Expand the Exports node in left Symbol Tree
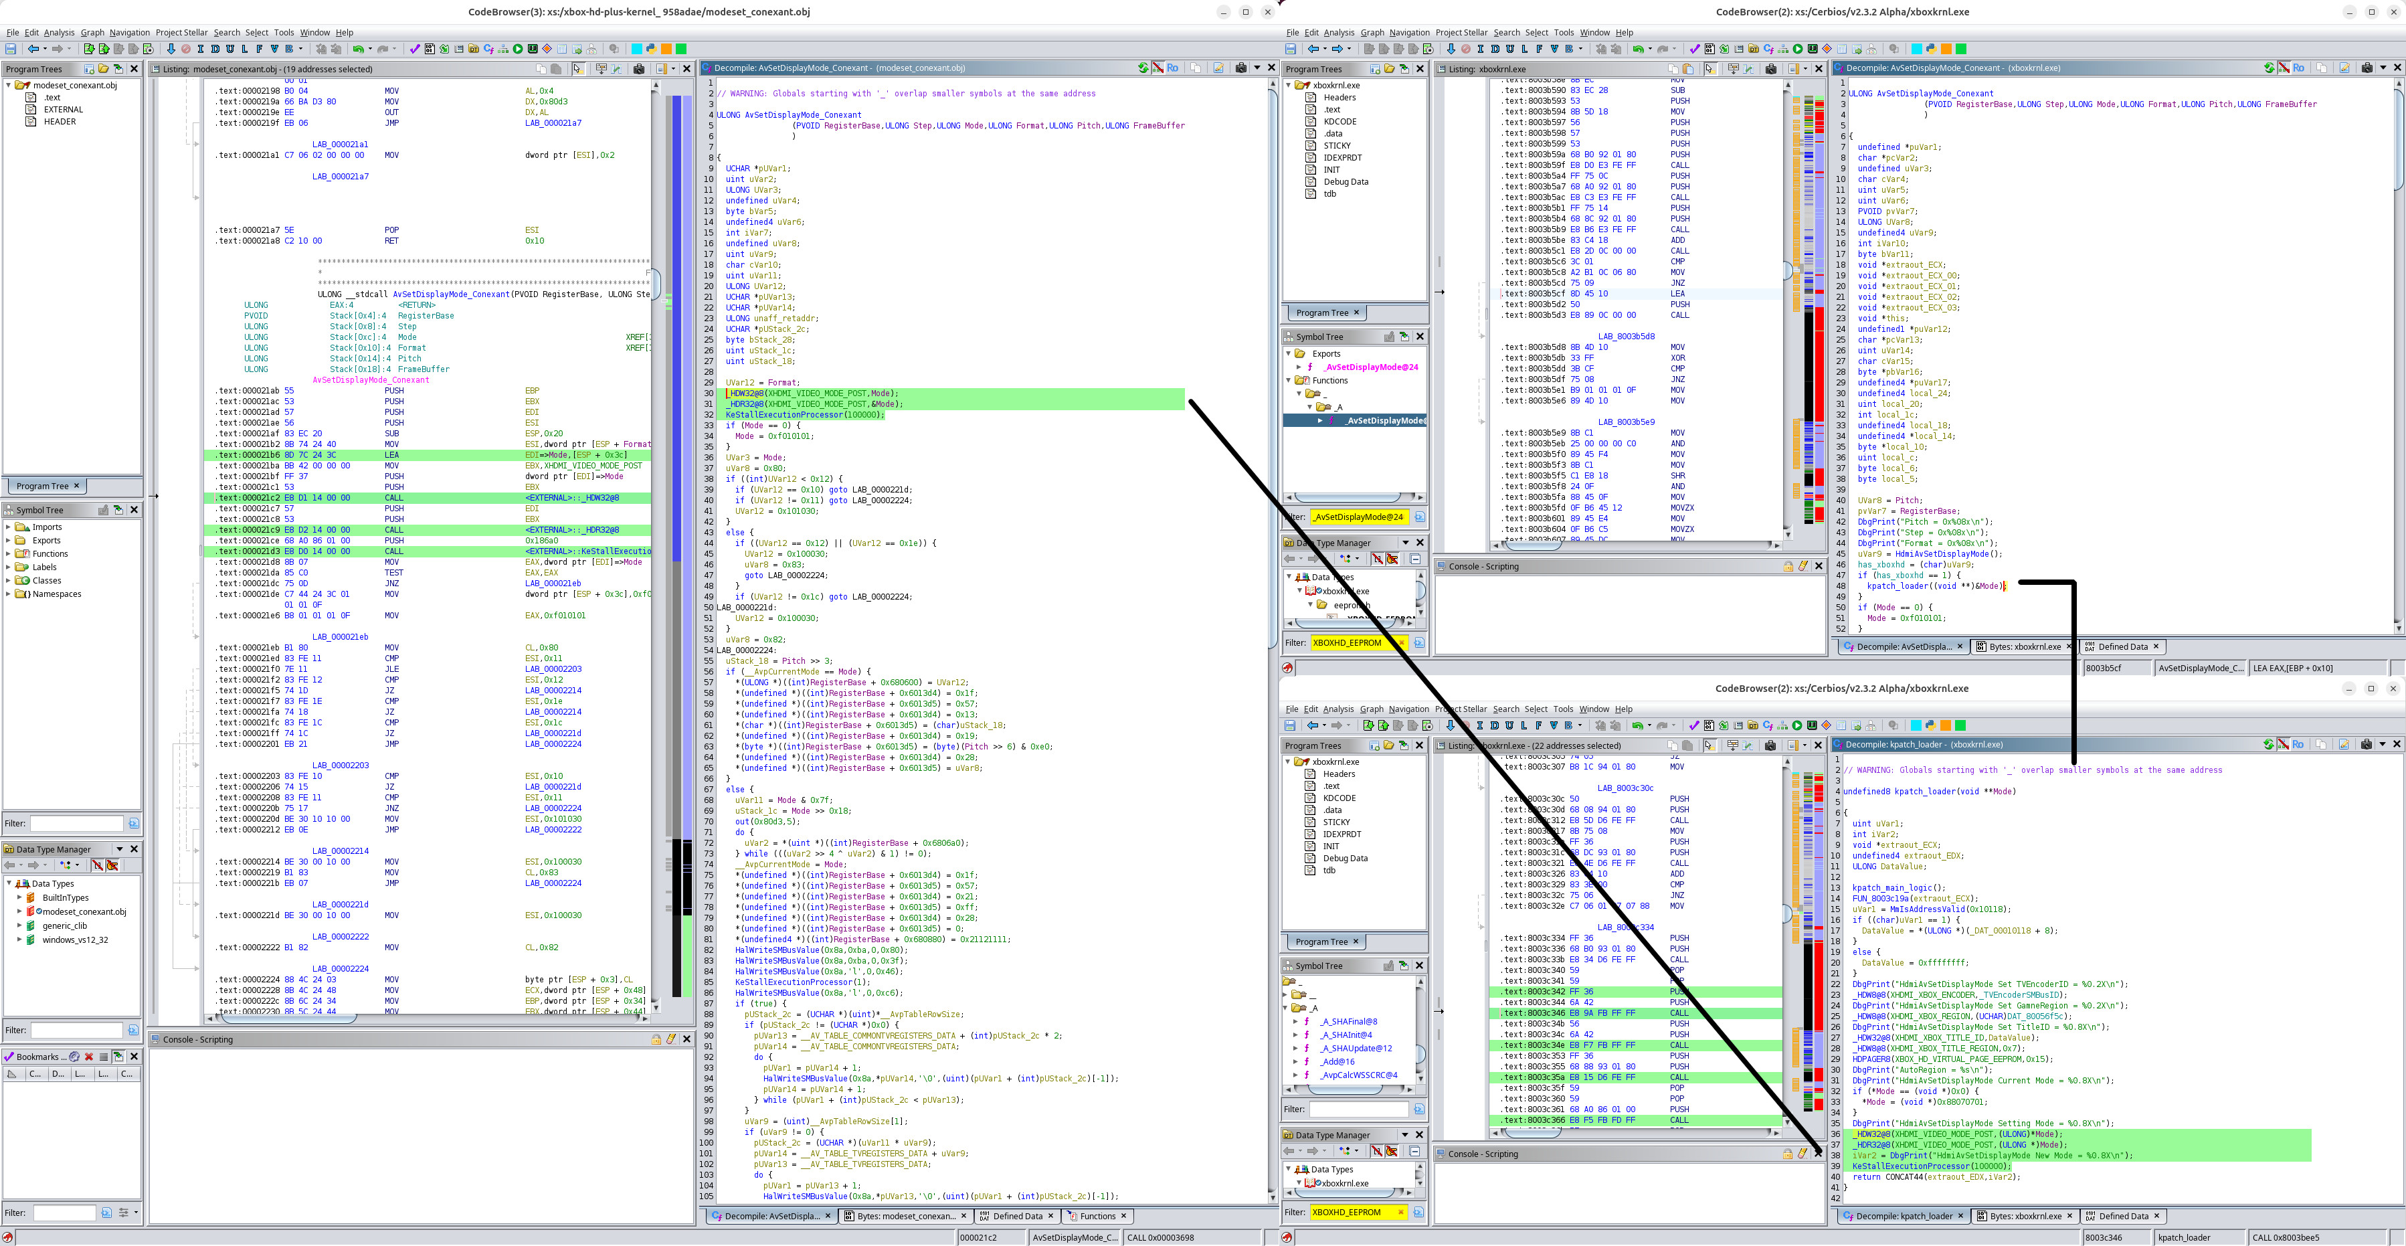Viewport: 2406px width, 1246px height. pos(9,540)
